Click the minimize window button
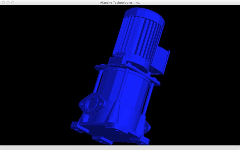 coord(8,2)
